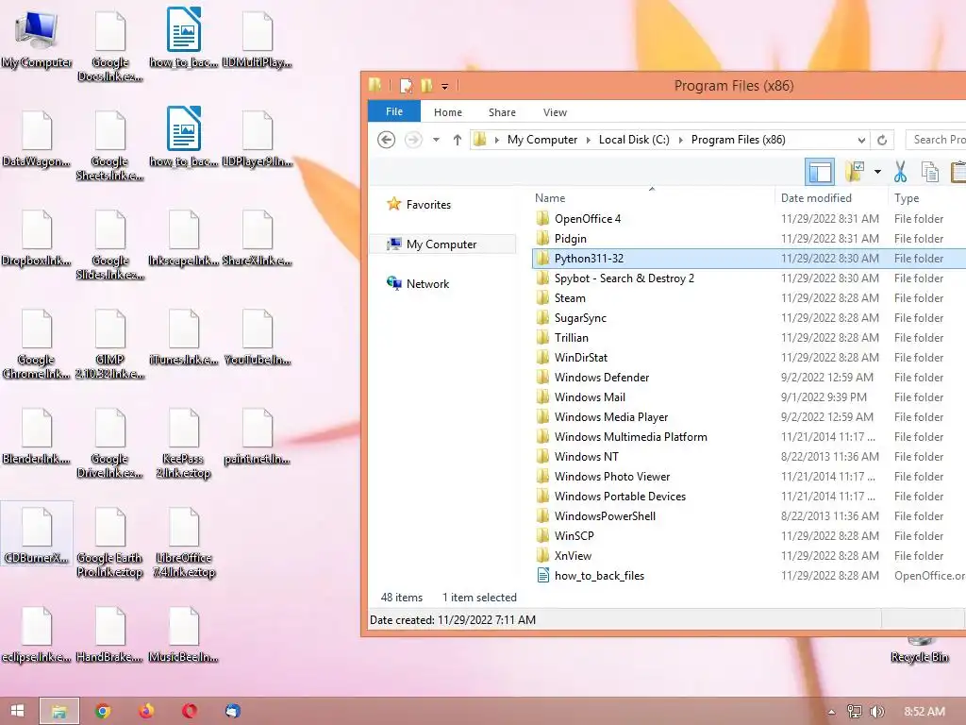The image size is (966, 725).
Task: Select the LDPlayer9 desktop shortcut
Action: (x=258, y=139)
